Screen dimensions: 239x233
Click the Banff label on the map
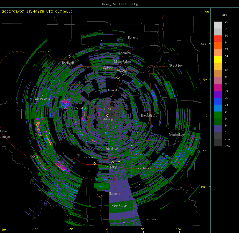tap(34, 157)
